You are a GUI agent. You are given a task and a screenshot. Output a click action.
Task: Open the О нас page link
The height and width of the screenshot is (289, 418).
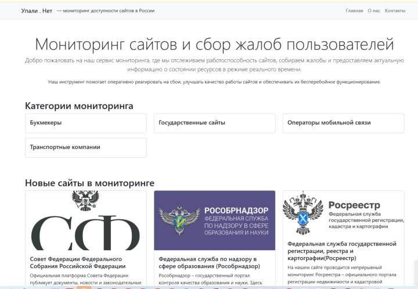coord(374,11)
